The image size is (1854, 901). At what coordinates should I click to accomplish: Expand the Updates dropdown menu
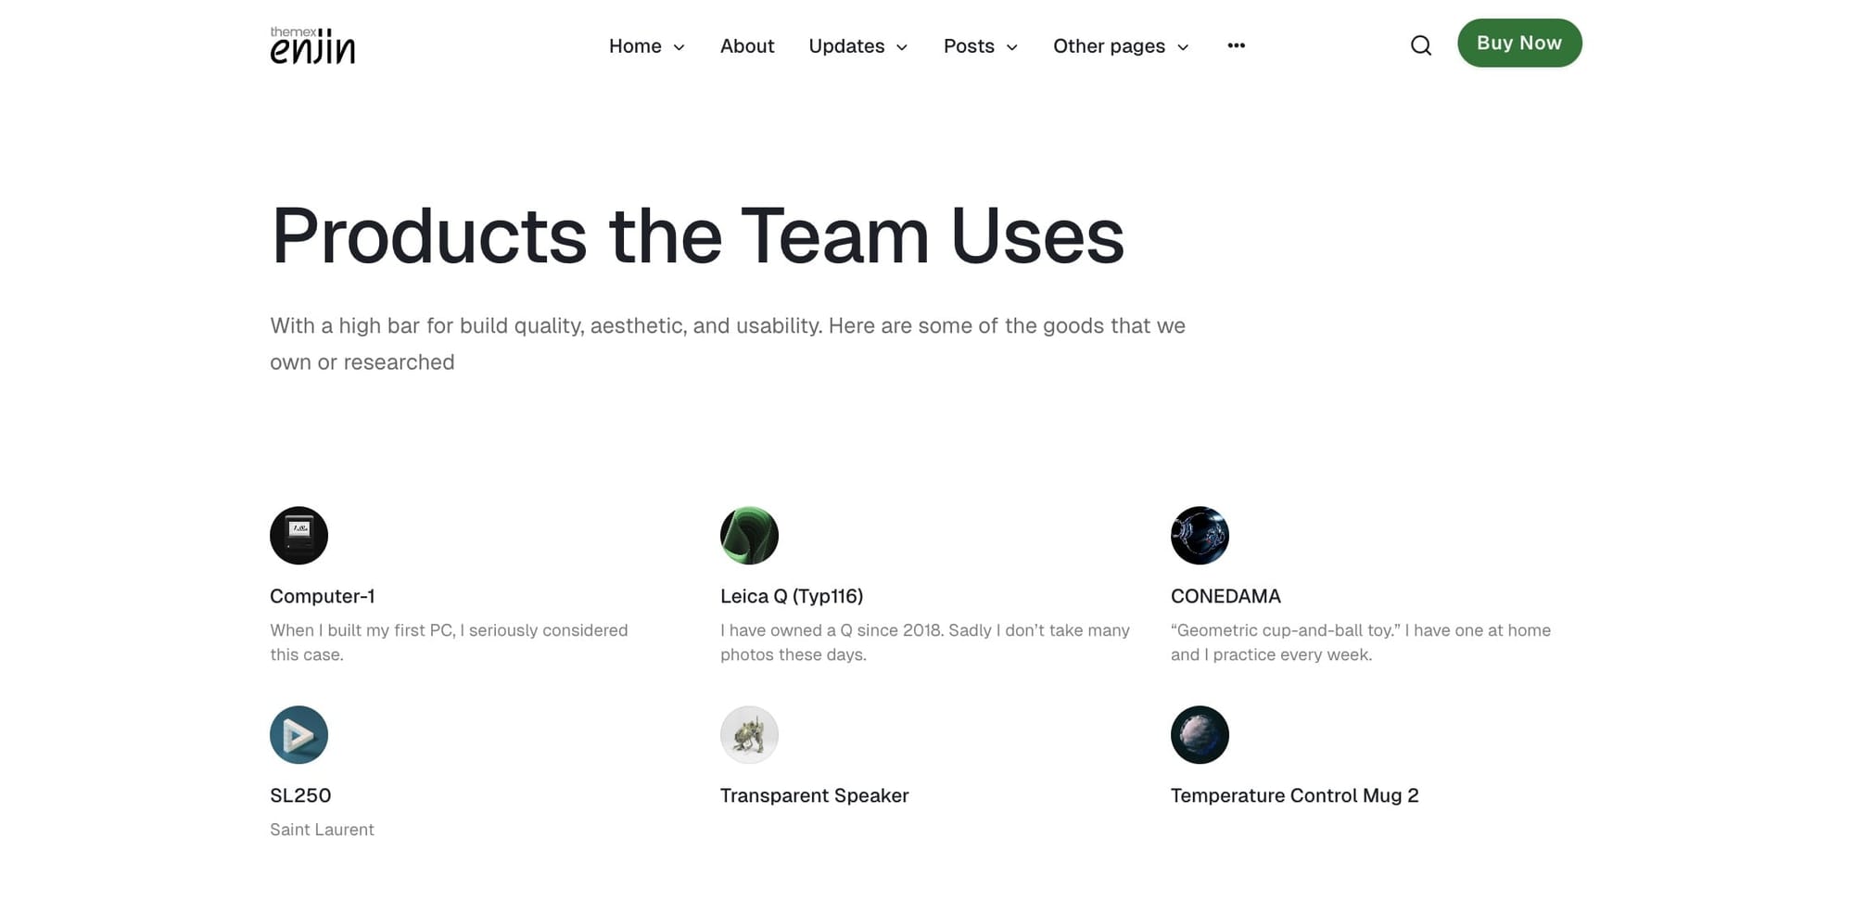902,46
